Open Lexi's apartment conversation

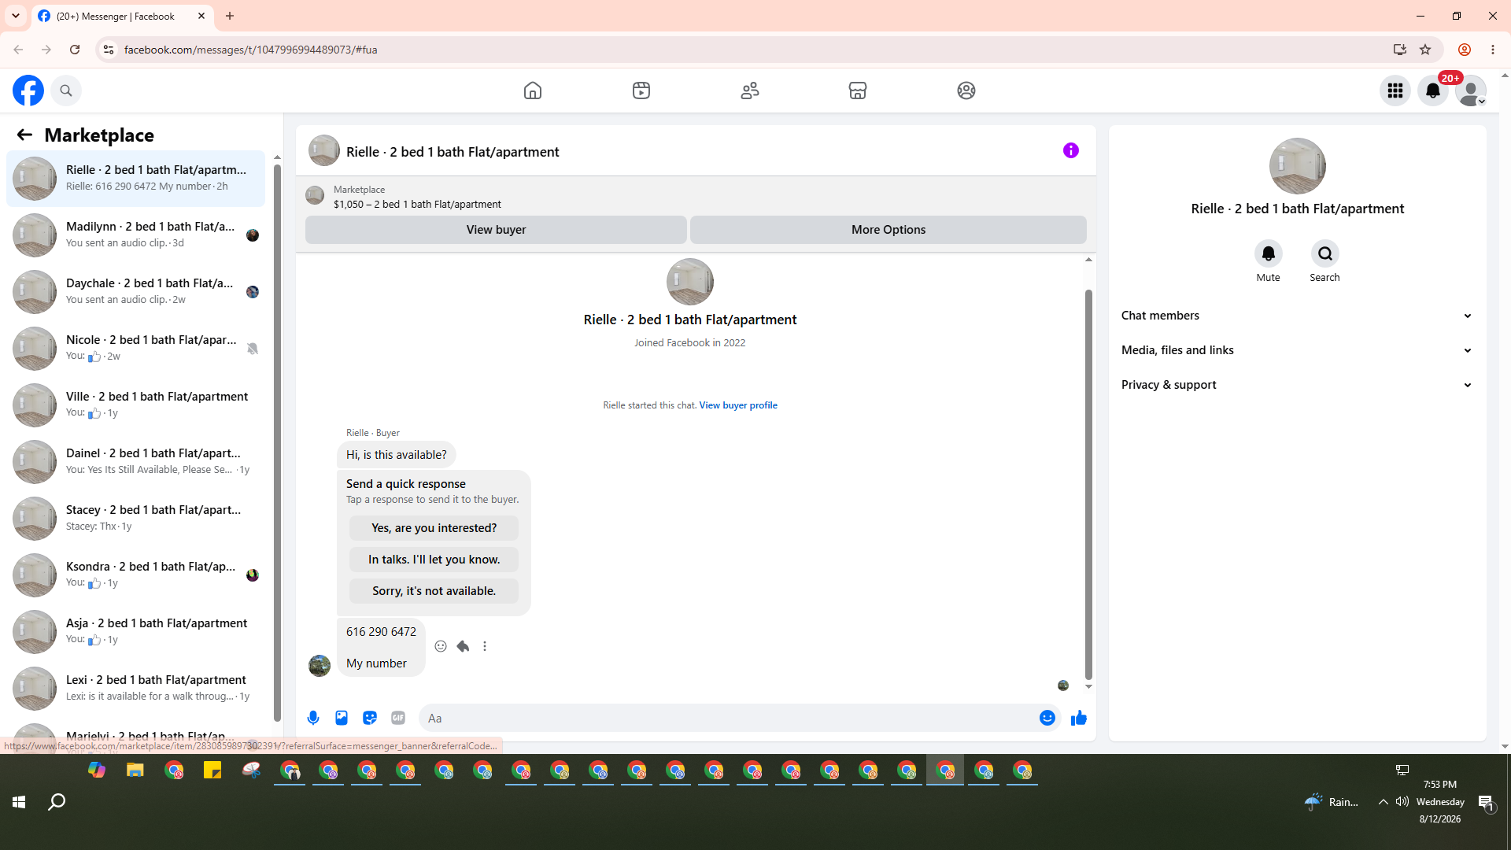136,688
